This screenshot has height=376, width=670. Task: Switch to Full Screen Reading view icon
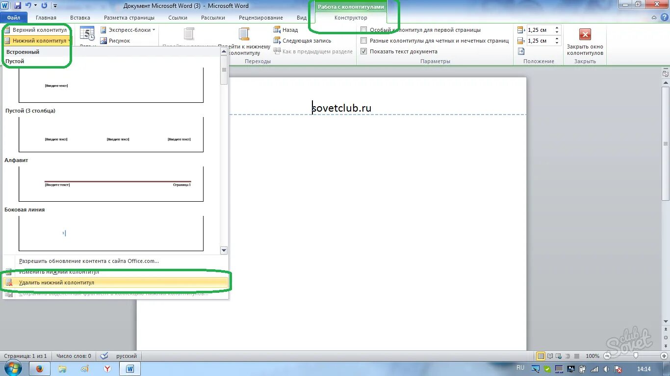tap(550, 356)
